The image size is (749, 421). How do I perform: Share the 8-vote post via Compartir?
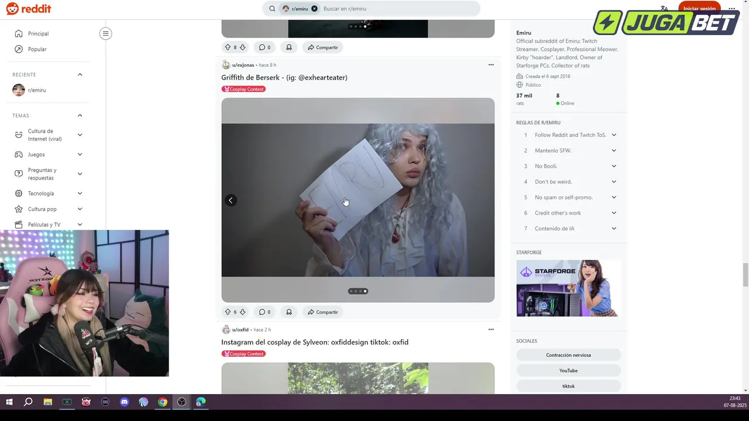[x=323, y=47]
